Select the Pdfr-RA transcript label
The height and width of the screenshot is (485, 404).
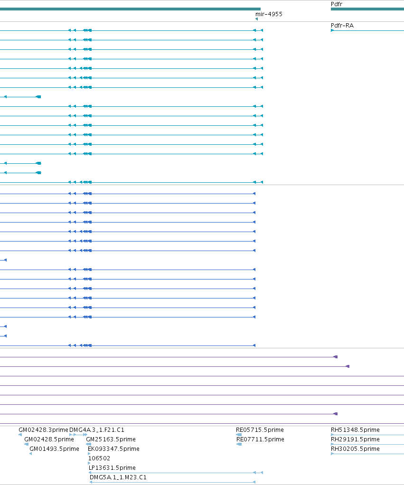[342, 25]
